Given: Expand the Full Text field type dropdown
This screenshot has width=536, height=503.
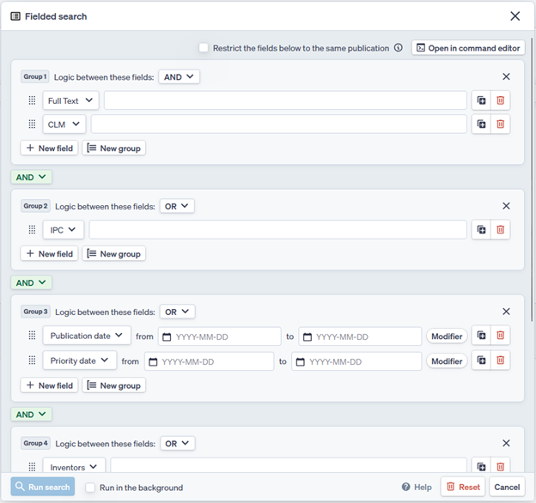Looking at the screenshot, I should click(x=71, y=101).
